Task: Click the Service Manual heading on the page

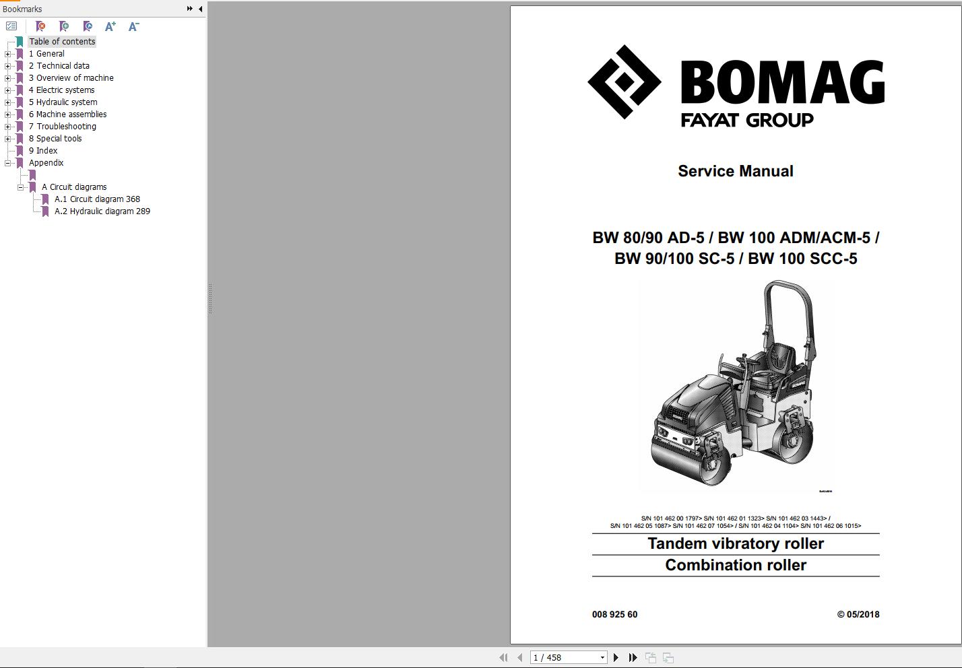Action: [x=736, y=171]
